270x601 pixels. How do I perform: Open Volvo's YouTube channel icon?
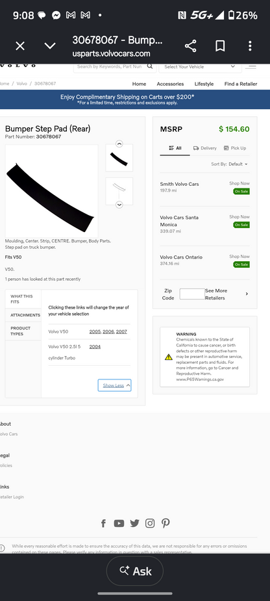click(119, 523)
